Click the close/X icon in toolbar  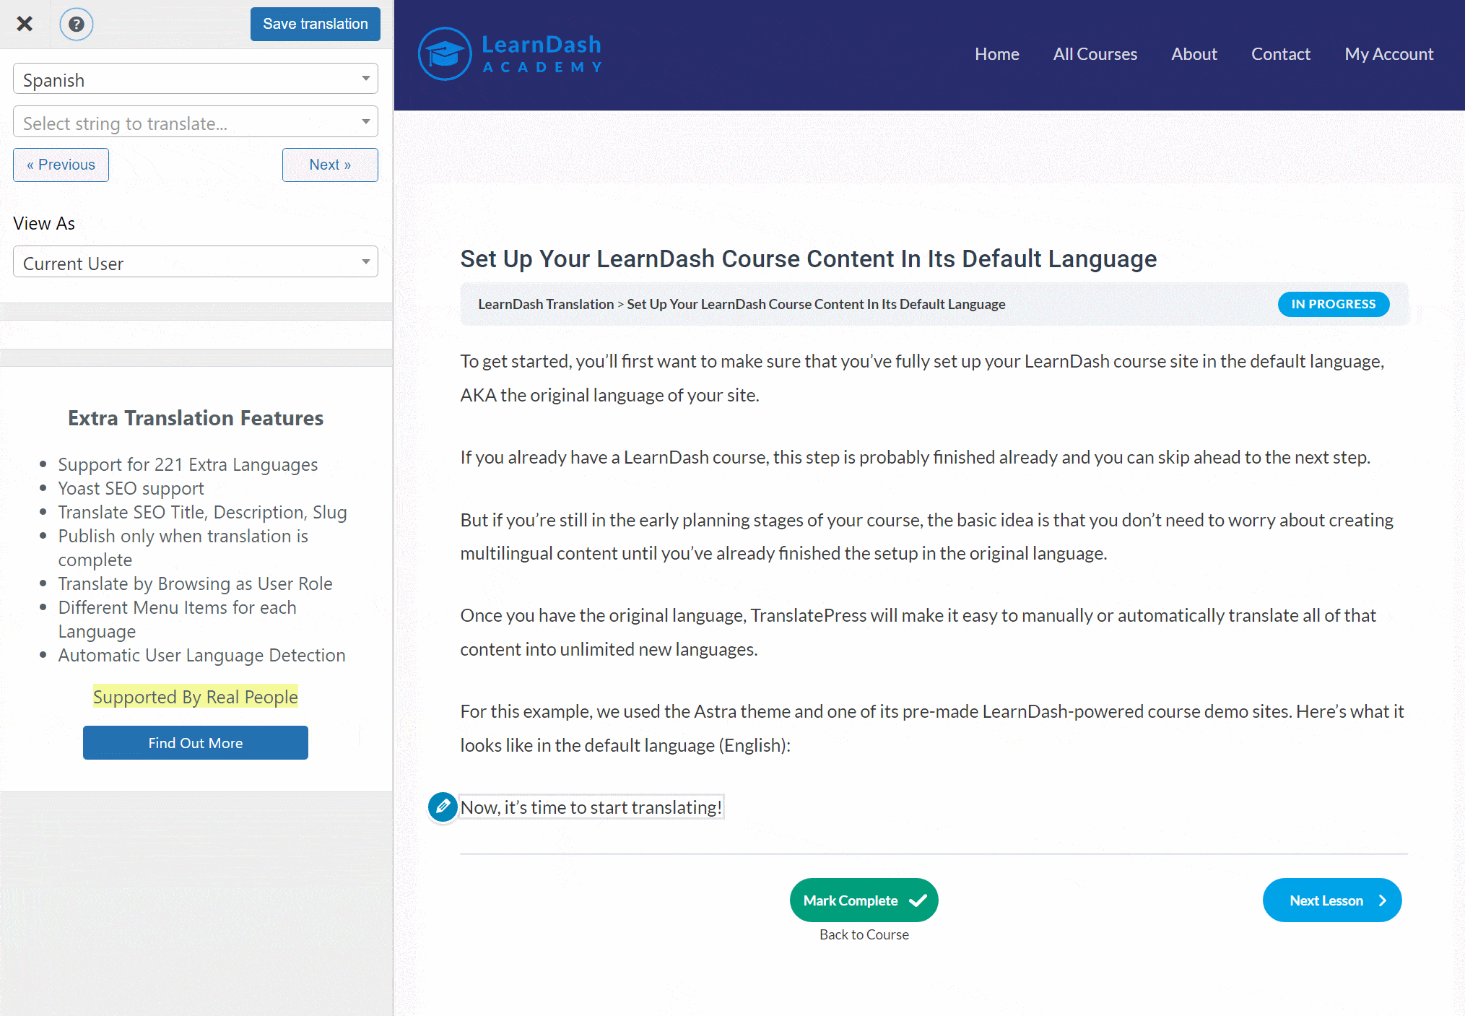pyautogui.click(x=28, y=22)
